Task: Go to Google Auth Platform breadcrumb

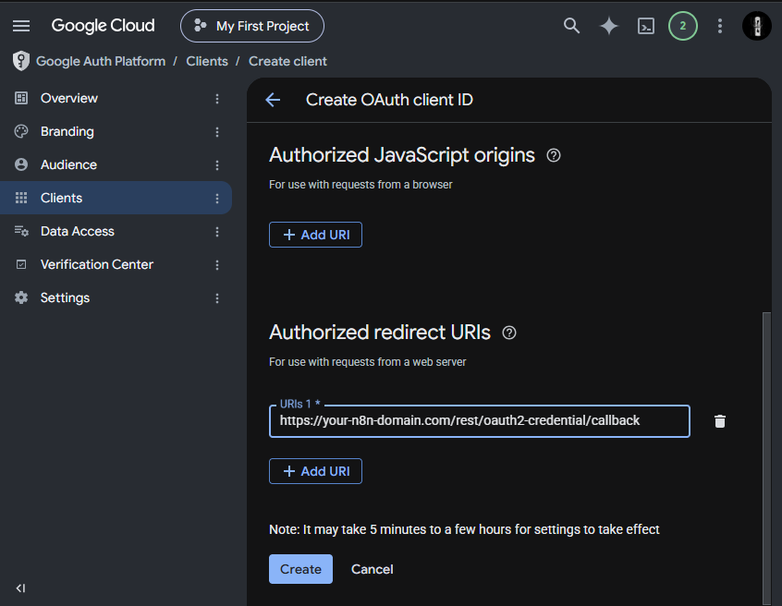Action: coord(101,61)
